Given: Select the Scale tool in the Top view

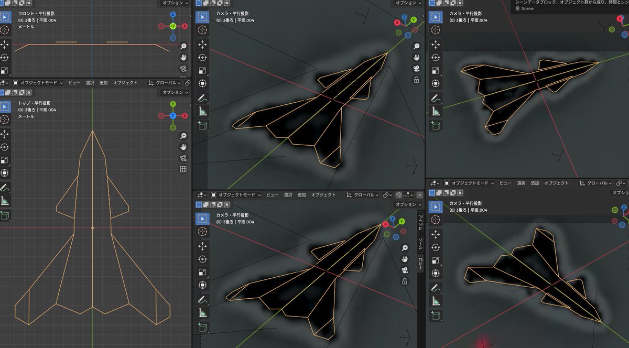Looking at the screenshot, I should [x=5, y=160].
